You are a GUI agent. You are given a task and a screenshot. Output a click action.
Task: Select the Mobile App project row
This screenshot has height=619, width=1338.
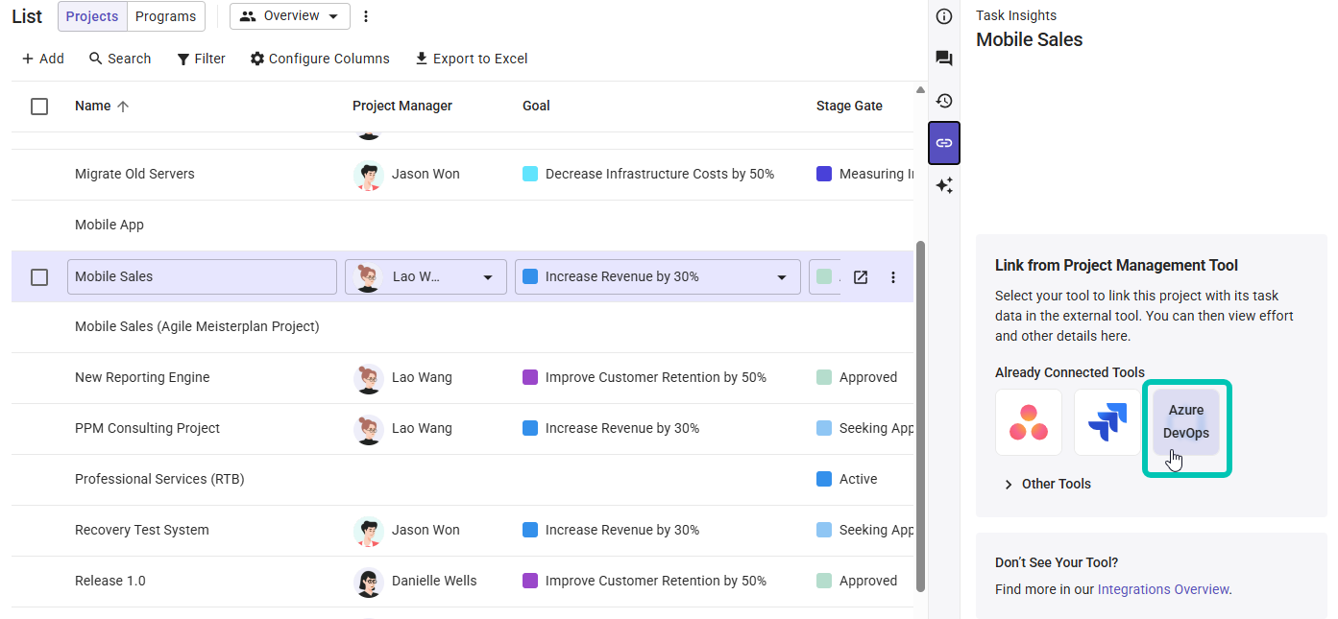tap(462, 226)
